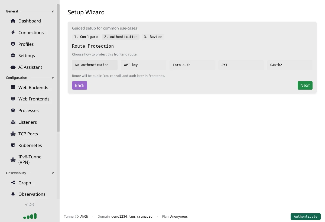Select JWT authentication option
The image size is (325, 222).
241,65
